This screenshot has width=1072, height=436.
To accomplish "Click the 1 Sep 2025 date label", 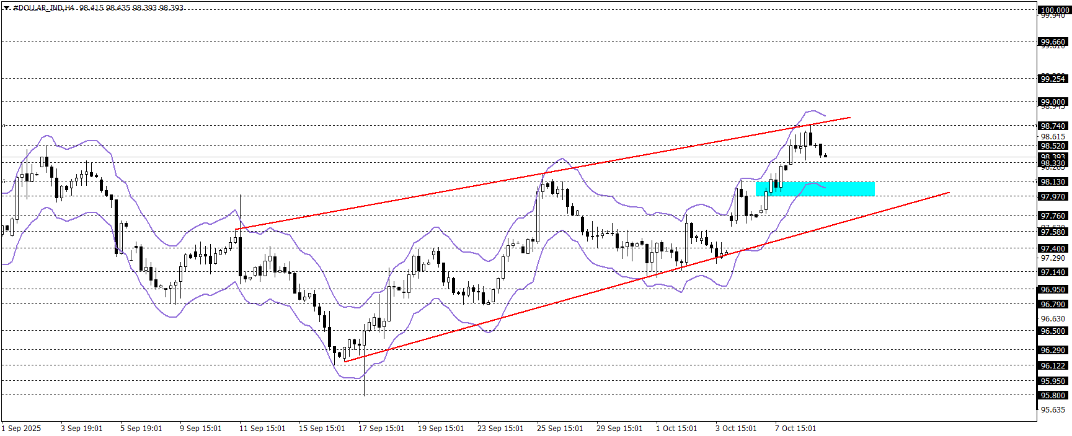I will point(22,428).
